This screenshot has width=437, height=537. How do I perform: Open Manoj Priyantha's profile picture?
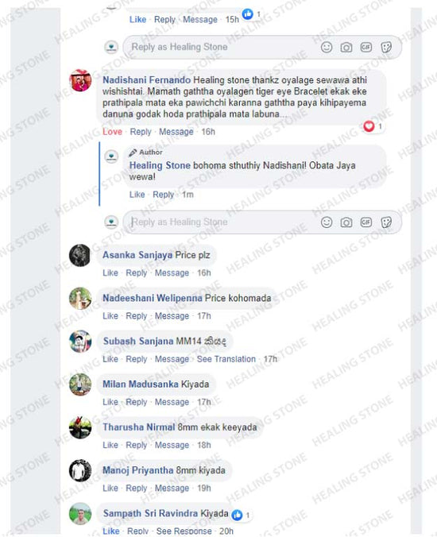[80, 470]
